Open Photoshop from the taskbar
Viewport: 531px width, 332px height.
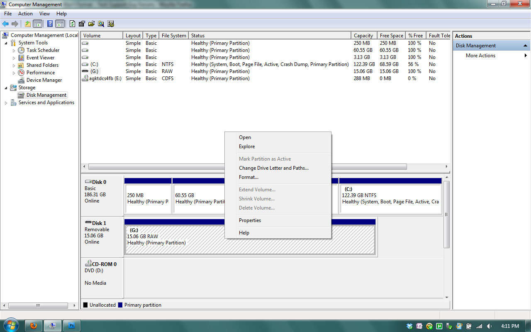[x=71, y=326]
